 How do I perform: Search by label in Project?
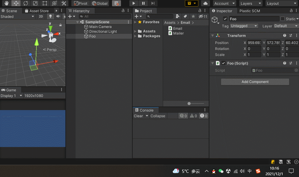pyautogui.click(x=185, y=17)
